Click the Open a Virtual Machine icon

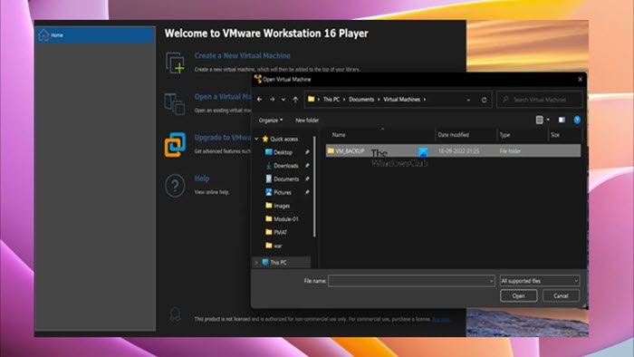pyautogui.click(x=175, y=103)
